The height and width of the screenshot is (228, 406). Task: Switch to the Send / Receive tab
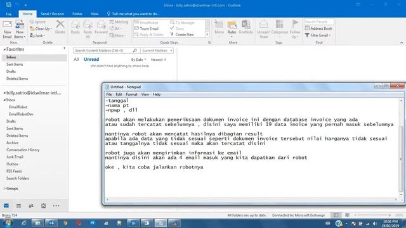(52, 14)
